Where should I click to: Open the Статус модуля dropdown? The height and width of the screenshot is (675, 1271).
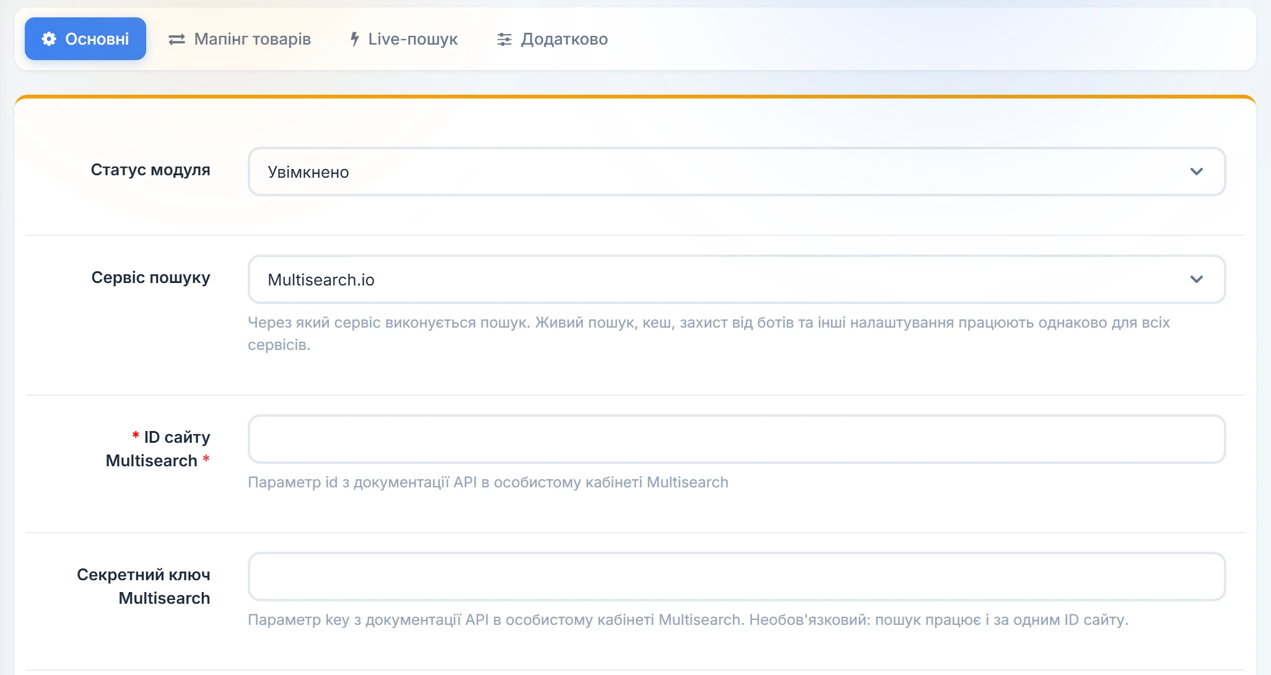tap(736, 172)
